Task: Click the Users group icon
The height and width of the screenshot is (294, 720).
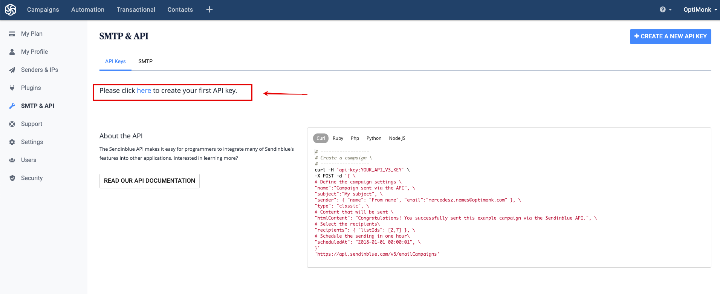Action: tap(12, 160)
